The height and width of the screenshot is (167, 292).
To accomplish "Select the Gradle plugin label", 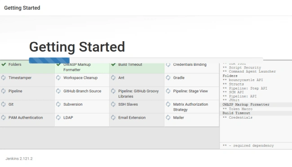I will [x=179, y=78].
